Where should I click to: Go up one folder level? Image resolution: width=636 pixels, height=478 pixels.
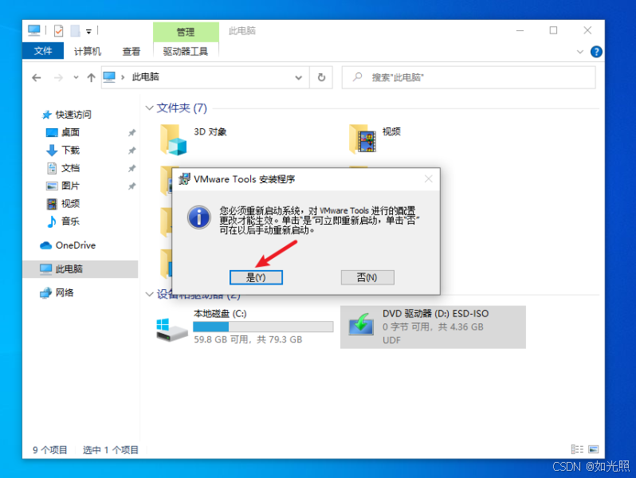92,77
